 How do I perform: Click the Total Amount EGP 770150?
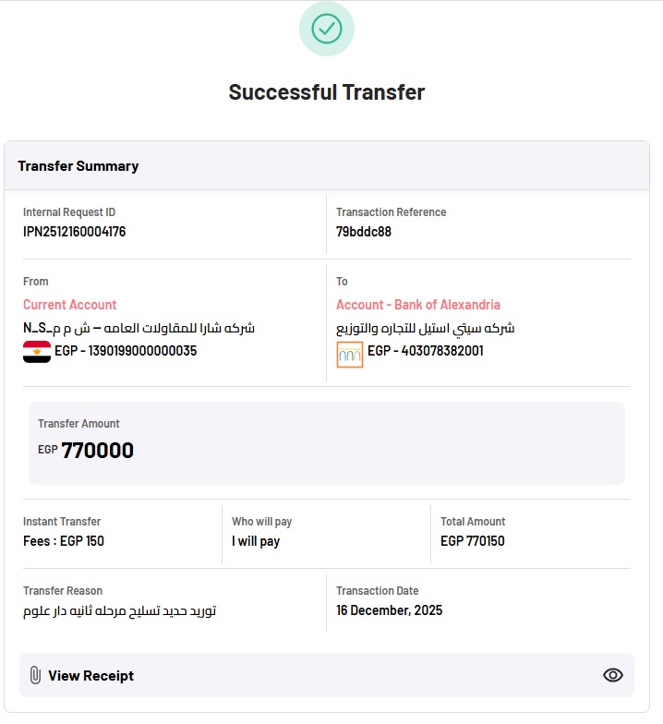[x=473, y=541]
